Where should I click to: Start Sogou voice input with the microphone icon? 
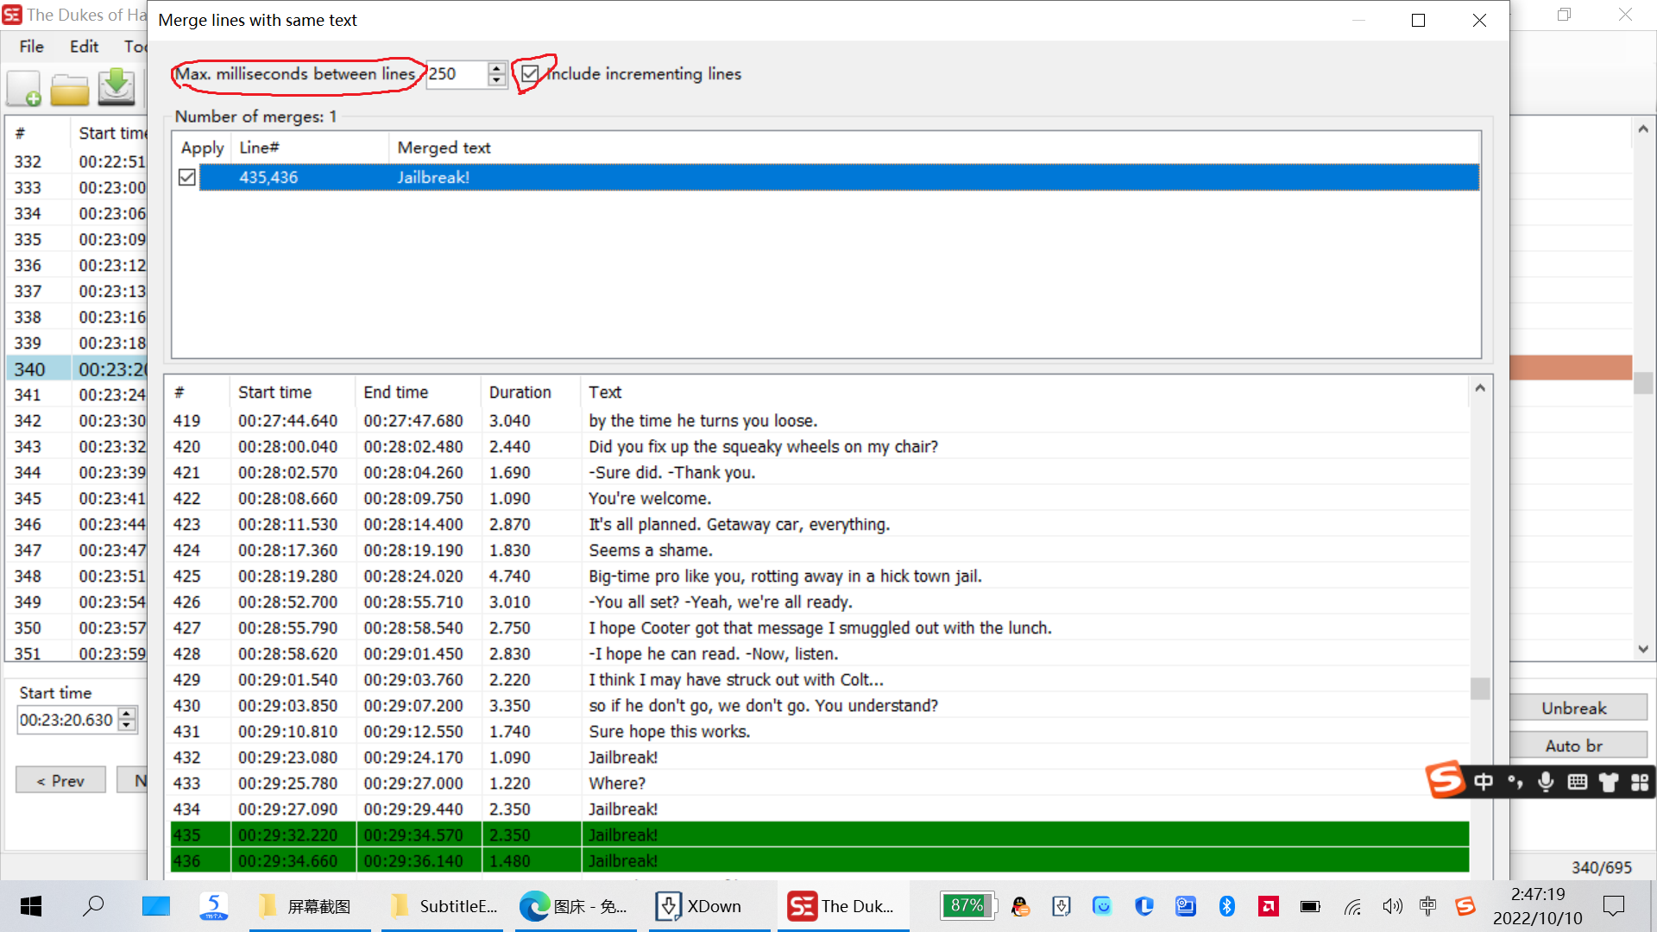[1546, 782]
